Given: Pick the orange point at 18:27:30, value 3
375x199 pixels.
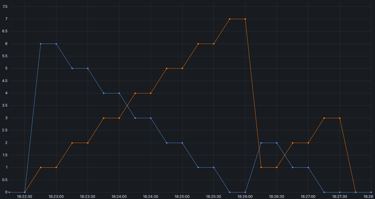Looking at the screenshot, I should (340, 118).
